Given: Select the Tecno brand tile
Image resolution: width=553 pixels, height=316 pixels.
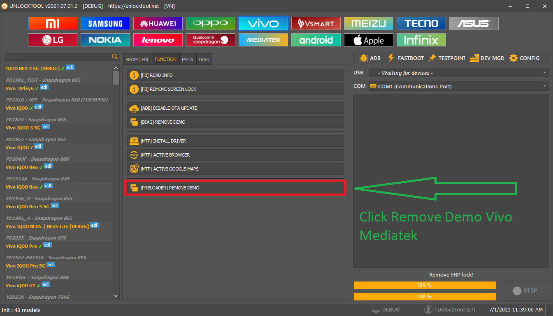Looking at the screenshot, I should click(421, 23).
